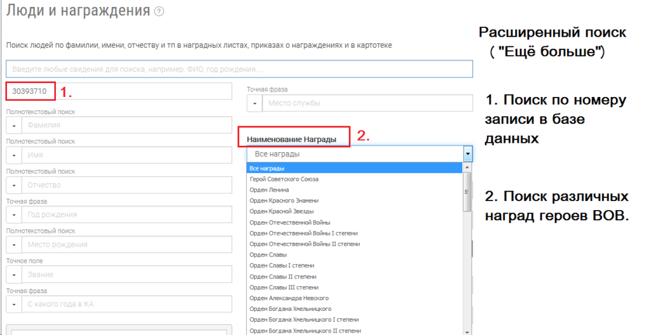Viewport: 651px width, 335px height.
Task: Click the main search field at top
Action: click(239, 69)
